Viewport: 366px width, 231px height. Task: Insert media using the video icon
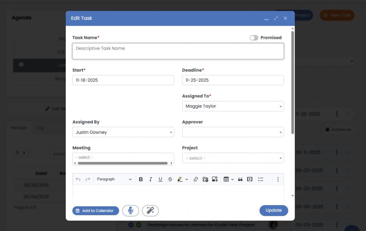coord(250,179)
